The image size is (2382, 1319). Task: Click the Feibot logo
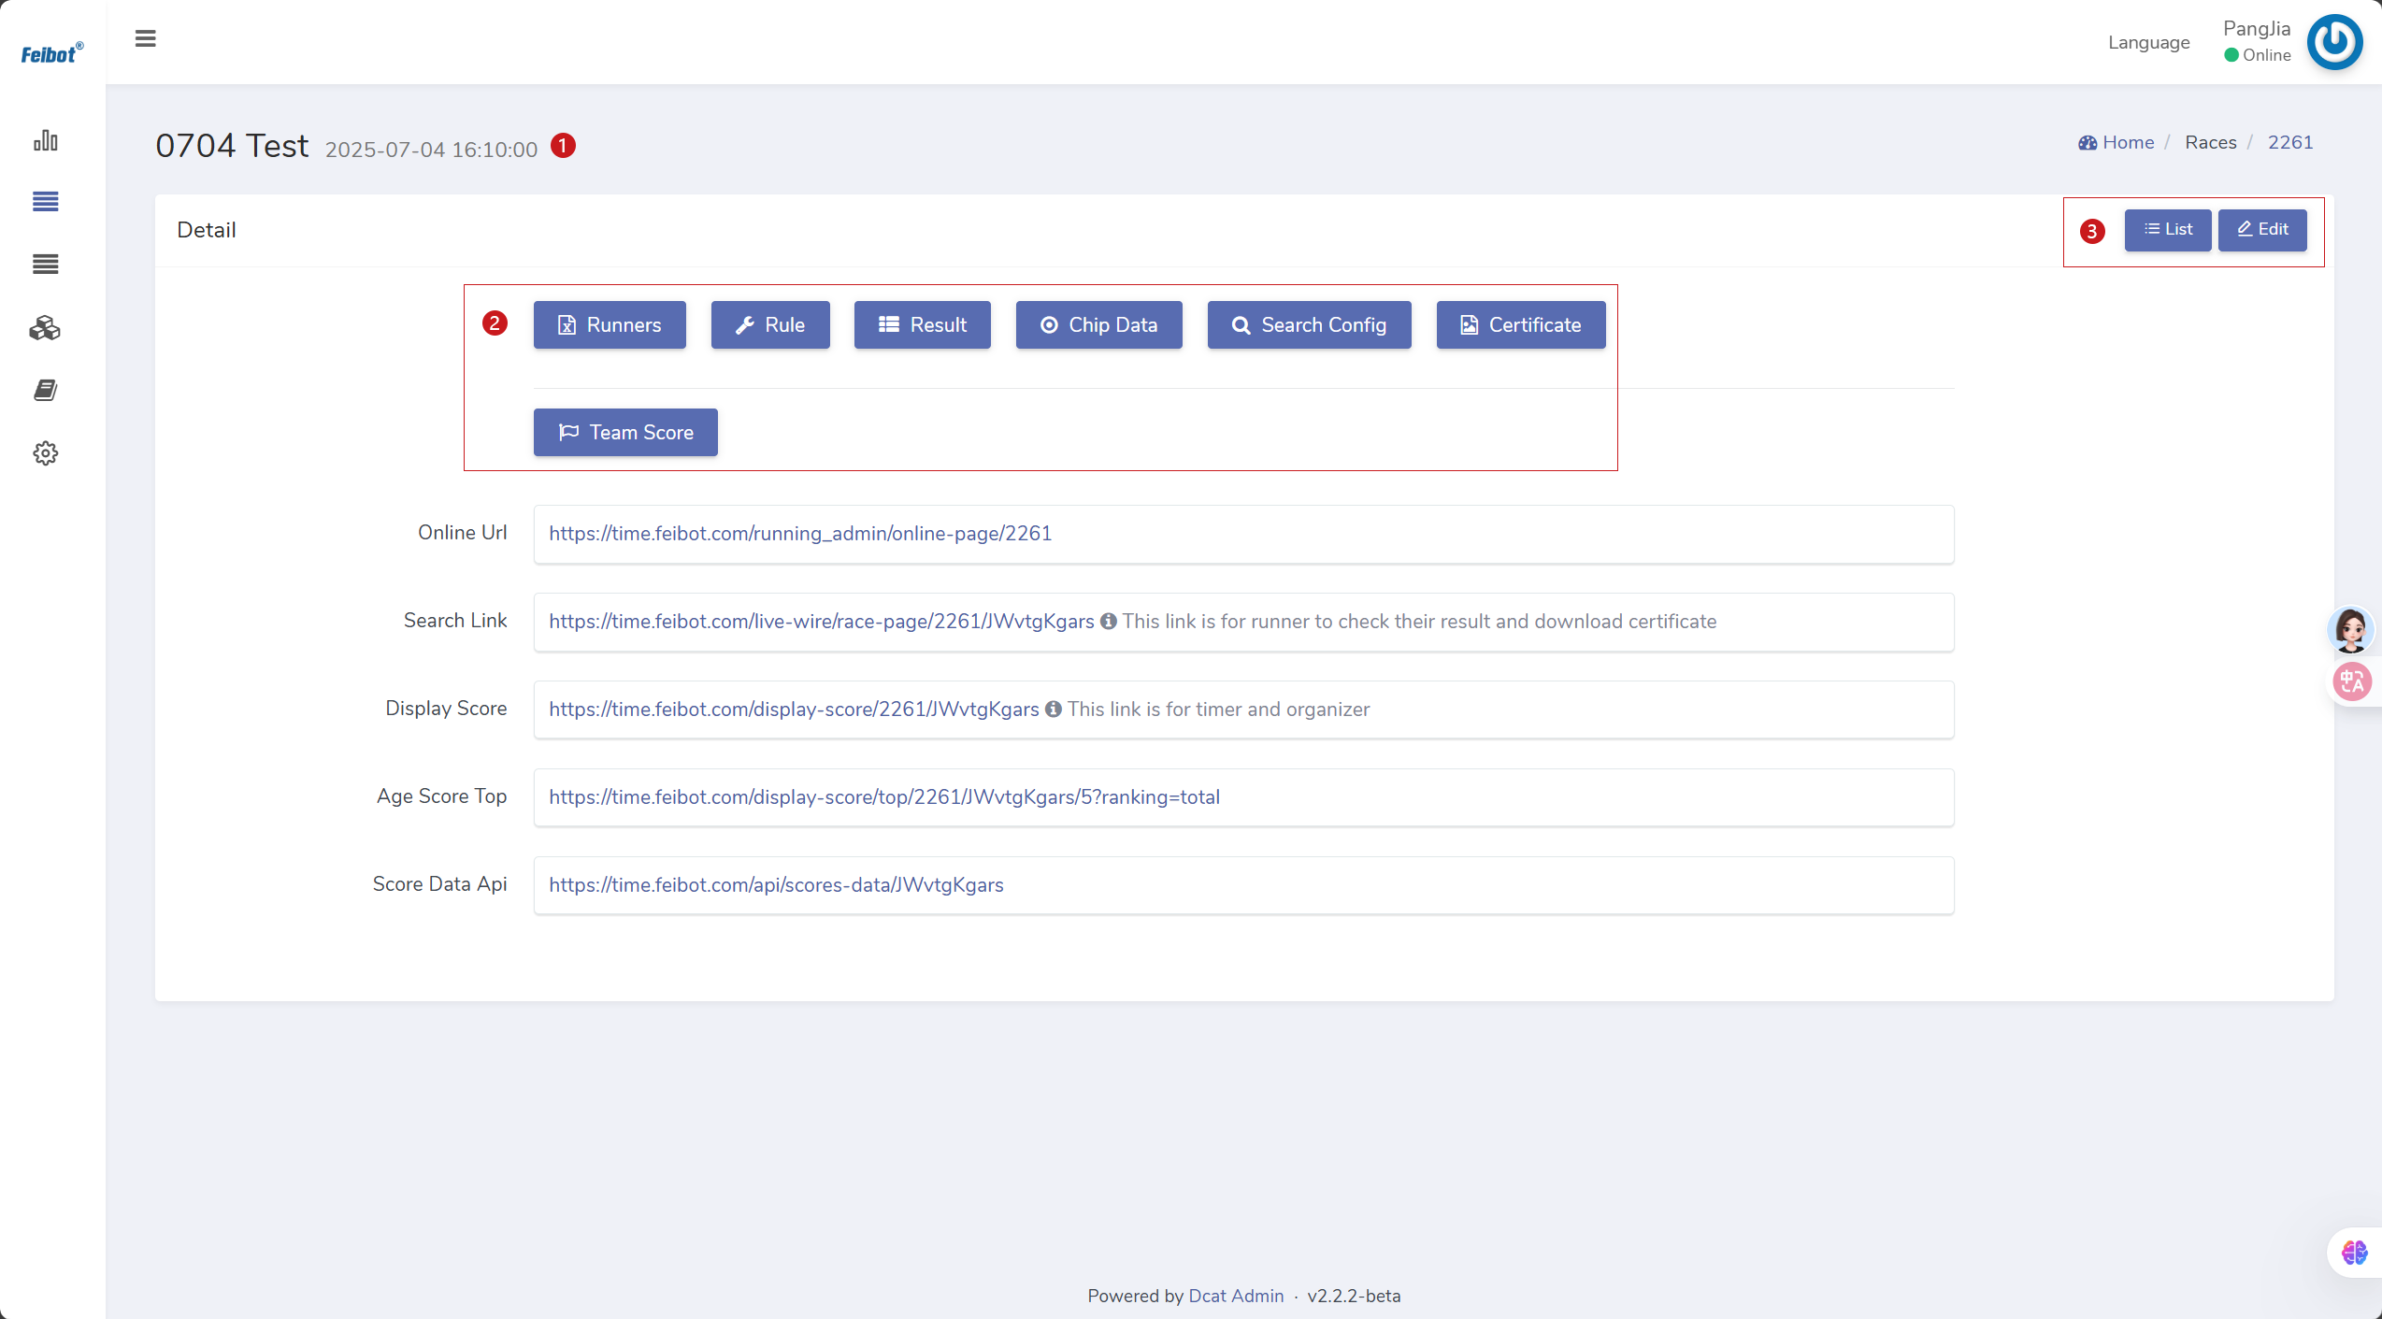[x=52, y=53]
